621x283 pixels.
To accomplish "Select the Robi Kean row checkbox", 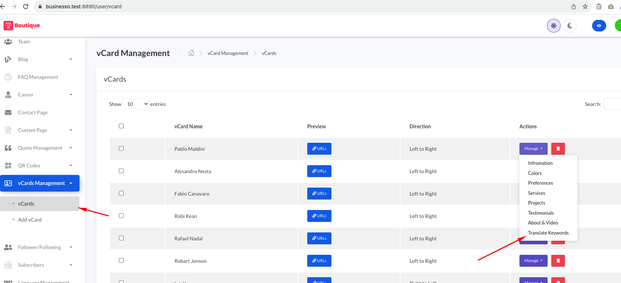I will coord(121,215).
